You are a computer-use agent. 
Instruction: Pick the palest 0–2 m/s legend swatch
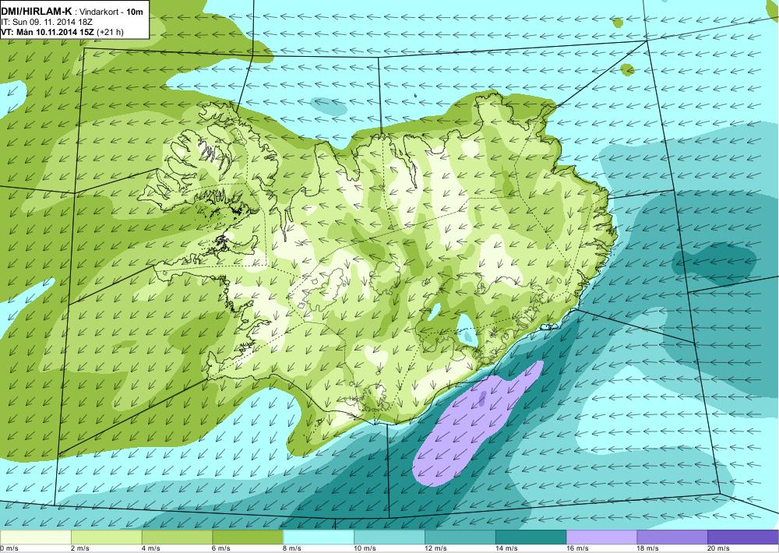click(36, 537)
